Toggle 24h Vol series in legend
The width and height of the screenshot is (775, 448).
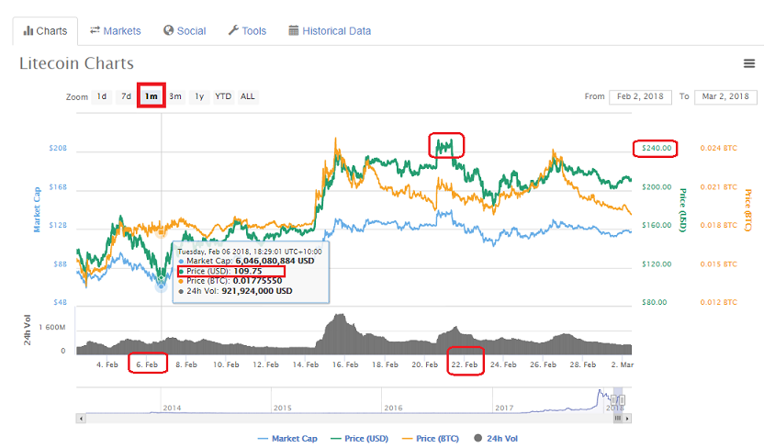[x=496, y=439]
